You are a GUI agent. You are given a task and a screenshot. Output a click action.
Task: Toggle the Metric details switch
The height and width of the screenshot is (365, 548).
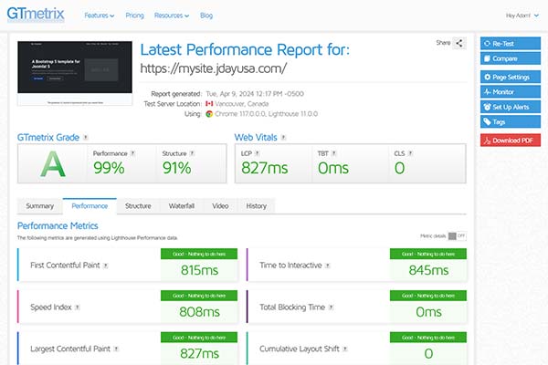pyautogui.click(x=457, y=235)
